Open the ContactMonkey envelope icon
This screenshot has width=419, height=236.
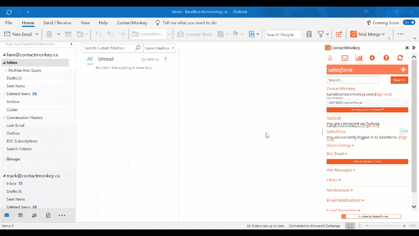click(x=345, y=58)
